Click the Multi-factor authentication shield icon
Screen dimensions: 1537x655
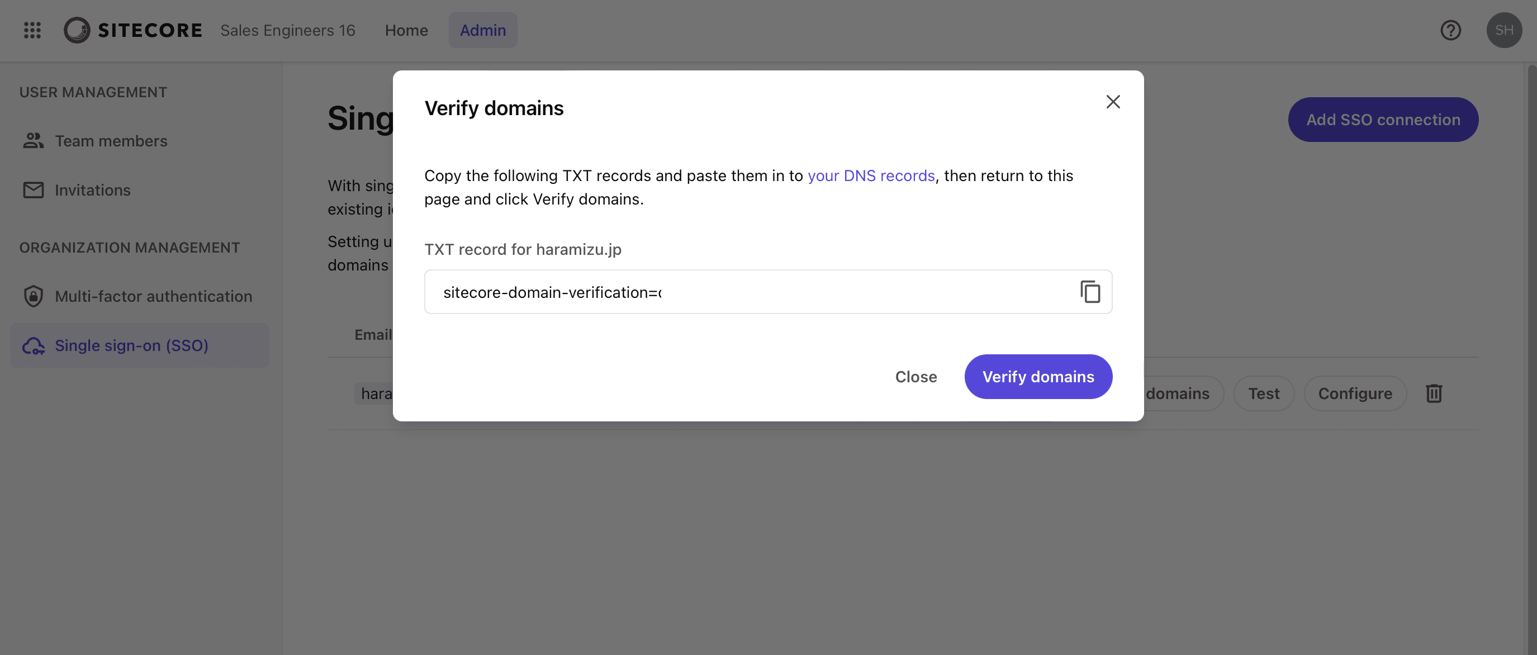click(34, 296)
